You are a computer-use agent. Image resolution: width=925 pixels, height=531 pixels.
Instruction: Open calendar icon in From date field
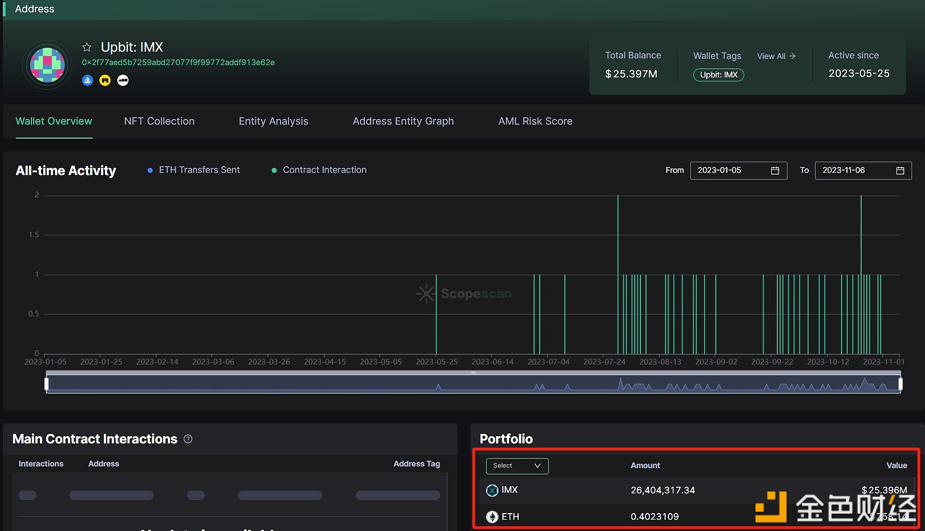[x=775, y=171]
